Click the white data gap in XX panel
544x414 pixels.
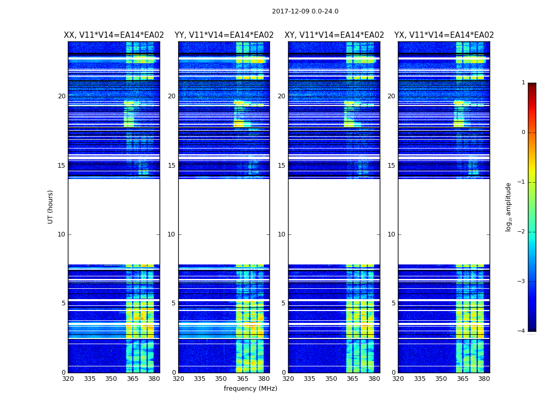pyautogui.click(x=113, y=221)
